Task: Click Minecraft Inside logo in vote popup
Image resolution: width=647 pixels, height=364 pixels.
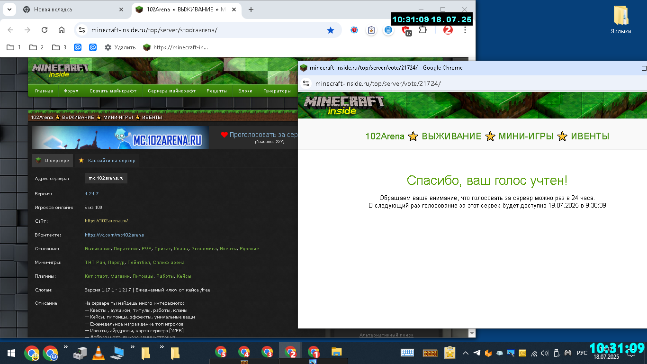Action: 343,105
